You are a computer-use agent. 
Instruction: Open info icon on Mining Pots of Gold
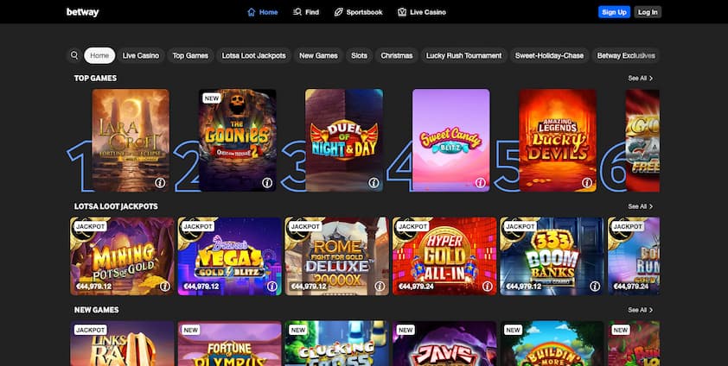point(165,287)
